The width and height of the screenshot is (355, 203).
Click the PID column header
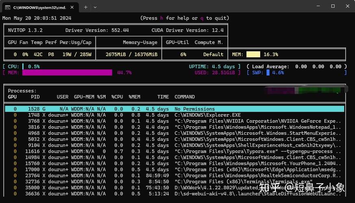pos(35,97)
